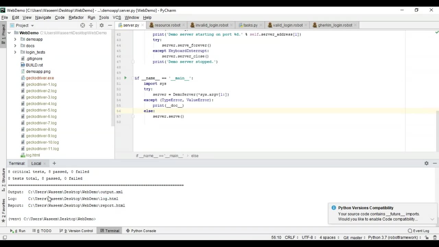Close the server.py tab
Viewport: 439px width, 247px height.
pyautogui.click(x=143, y=25)
